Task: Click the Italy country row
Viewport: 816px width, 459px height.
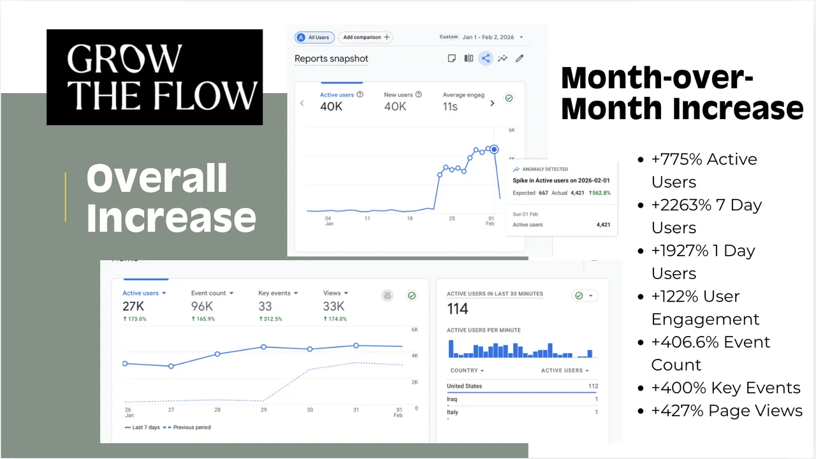Action: pos(522,412)
